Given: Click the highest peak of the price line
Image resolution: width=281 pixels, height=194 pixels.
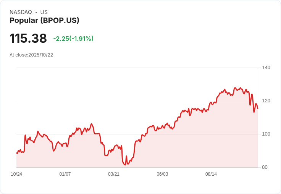Looking at the screenshot, I should click(235, 87).
